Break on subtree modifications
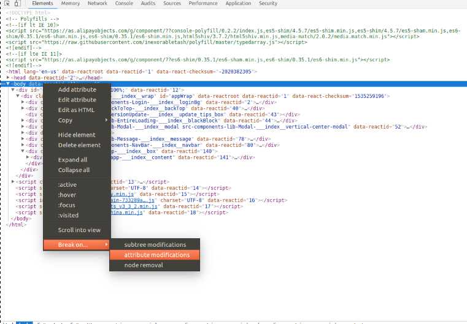 click(155, 244)
